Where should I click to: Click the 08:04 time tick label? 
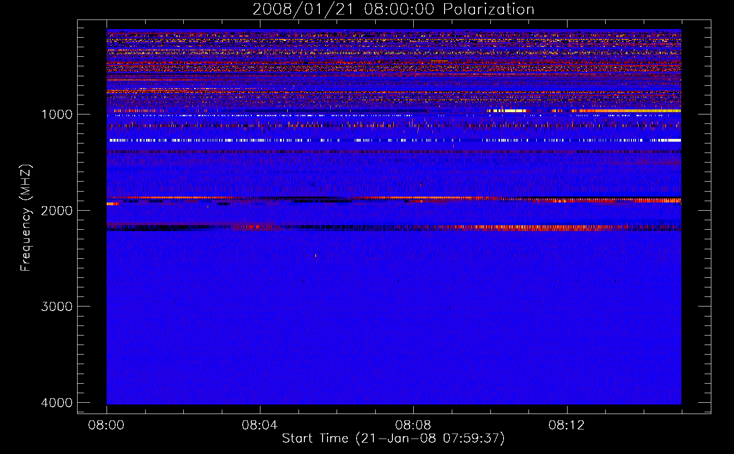(x=259, y=425)
